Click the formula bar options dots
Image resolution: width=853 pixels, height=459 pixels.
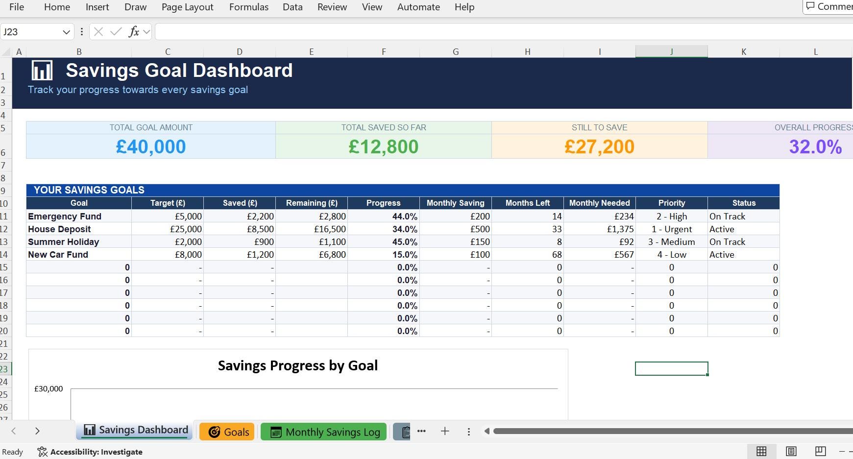click(81, 32)
